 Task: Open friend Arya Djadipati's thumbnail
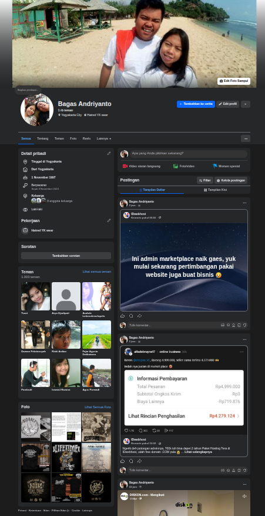(x=66, y=296)
